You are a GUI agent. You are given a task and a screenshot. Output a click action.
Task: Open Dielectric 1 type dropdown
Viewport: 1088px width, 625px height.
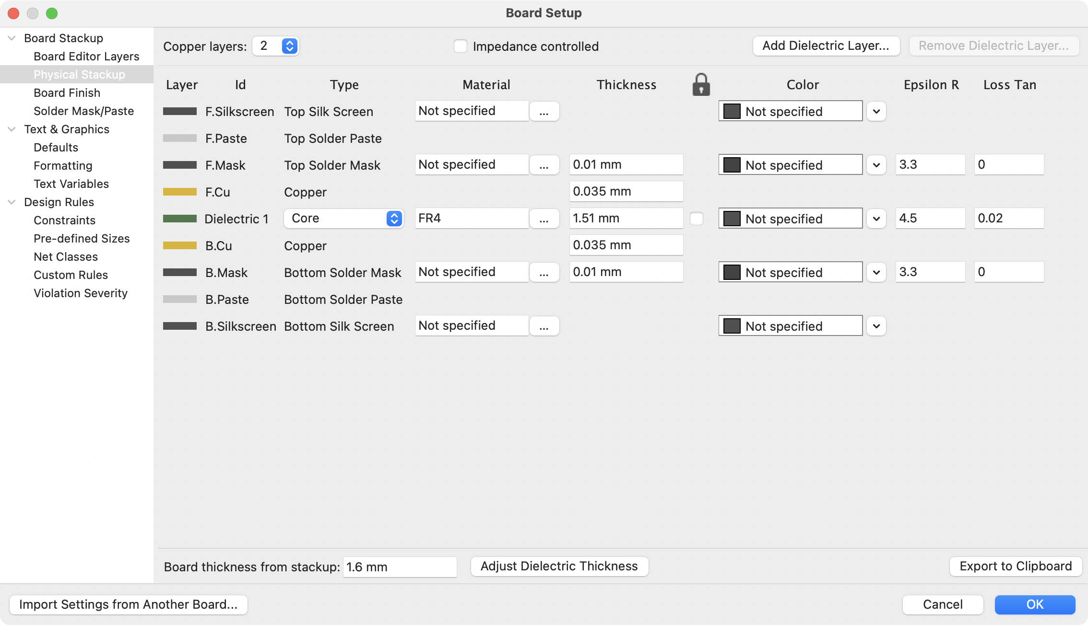(x=394, y=217)
